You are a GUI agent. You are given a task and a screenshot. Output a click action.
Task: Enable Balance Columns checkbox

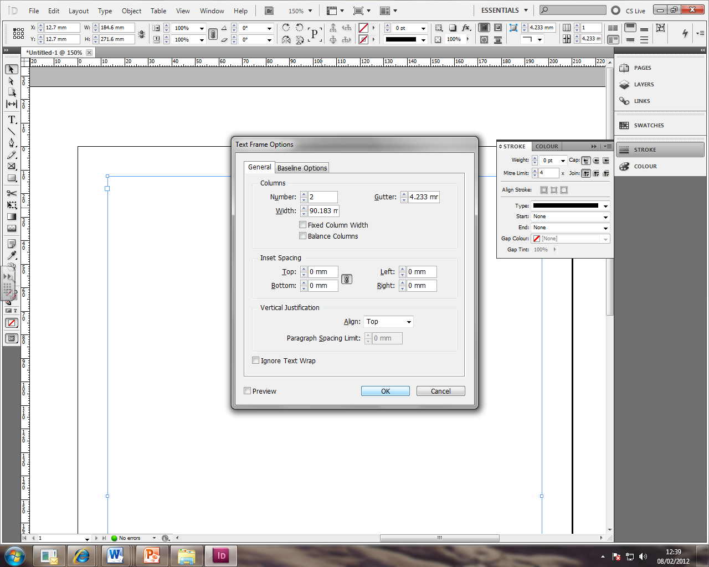(x=302, y=236)
